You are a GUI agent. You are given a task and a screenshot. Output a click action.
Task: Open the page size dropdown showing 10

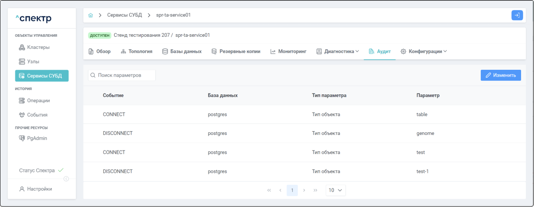point(335,190)
